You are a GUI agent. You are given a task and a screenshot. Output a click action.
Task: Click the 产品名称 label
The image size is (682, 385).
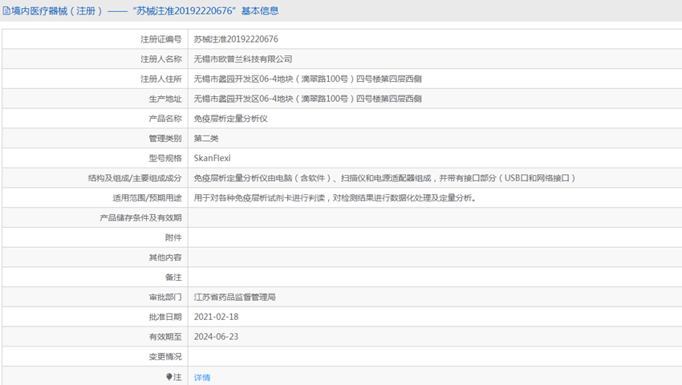164,119
